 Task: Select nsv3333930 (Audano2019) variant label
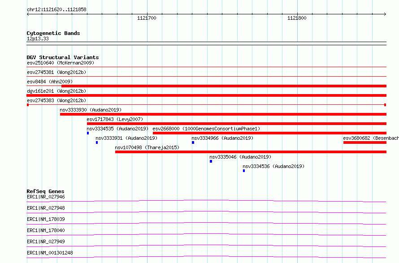coord(91,110)
